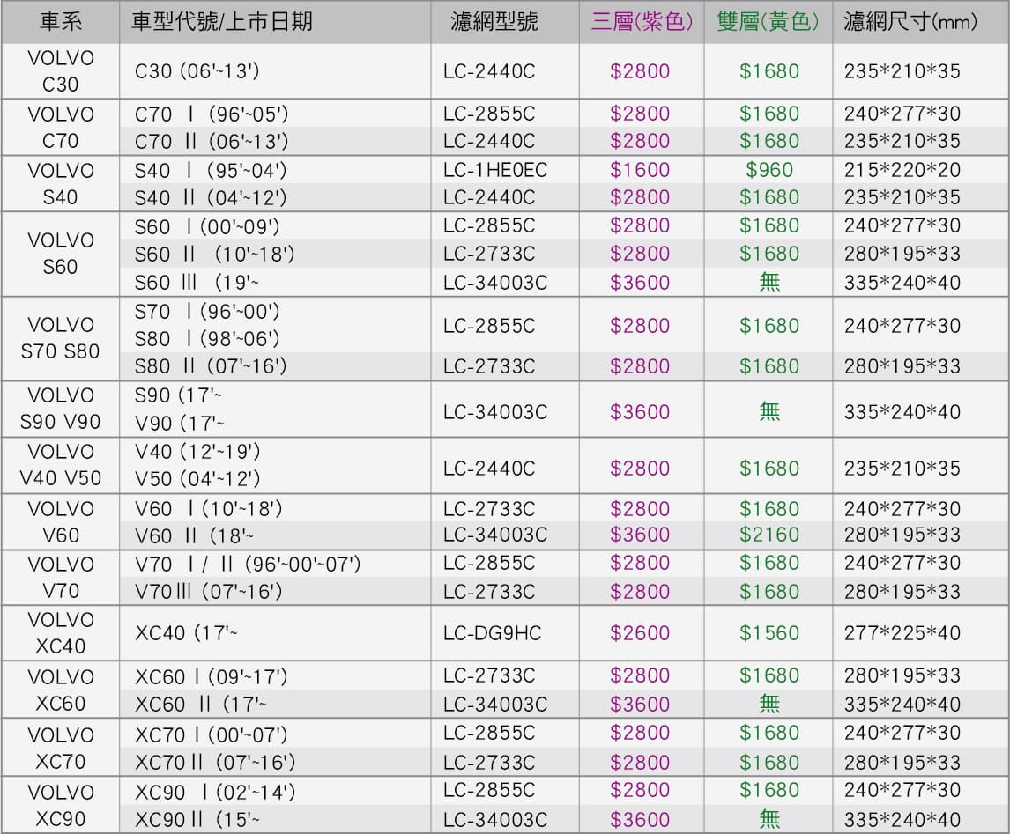Click model entry XC70 I (00'~07')
1010x834 pixels.
212,734
